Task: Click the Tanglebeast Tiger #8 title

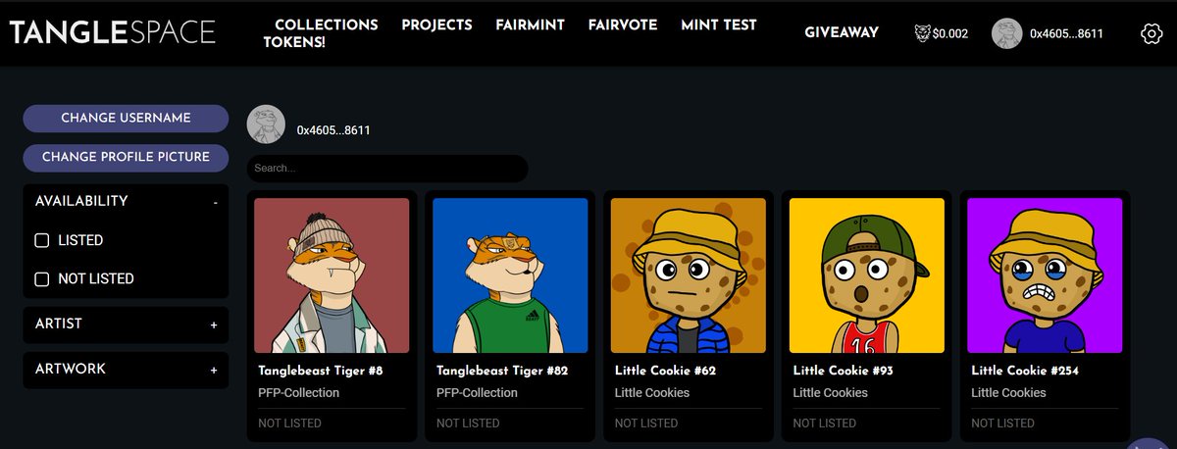Action: (322, 372)
